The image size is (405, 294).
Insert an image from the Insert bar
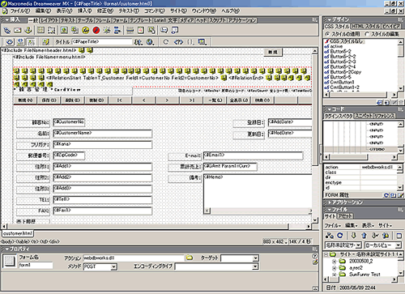click(64, 30)
